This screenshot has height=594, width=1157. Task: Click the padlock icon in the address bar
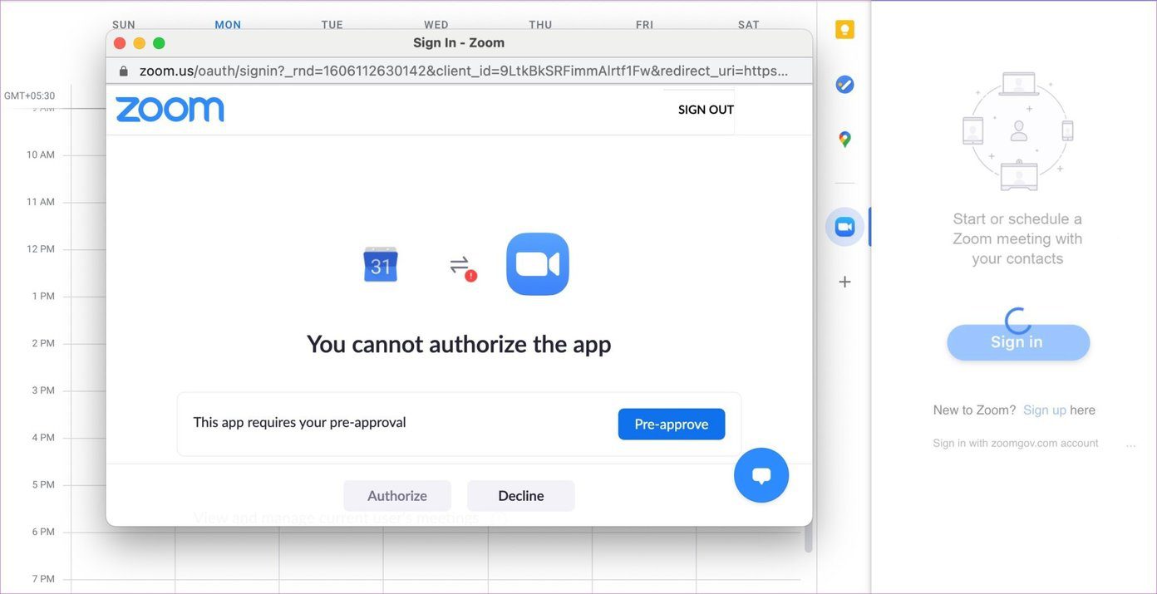124,71
